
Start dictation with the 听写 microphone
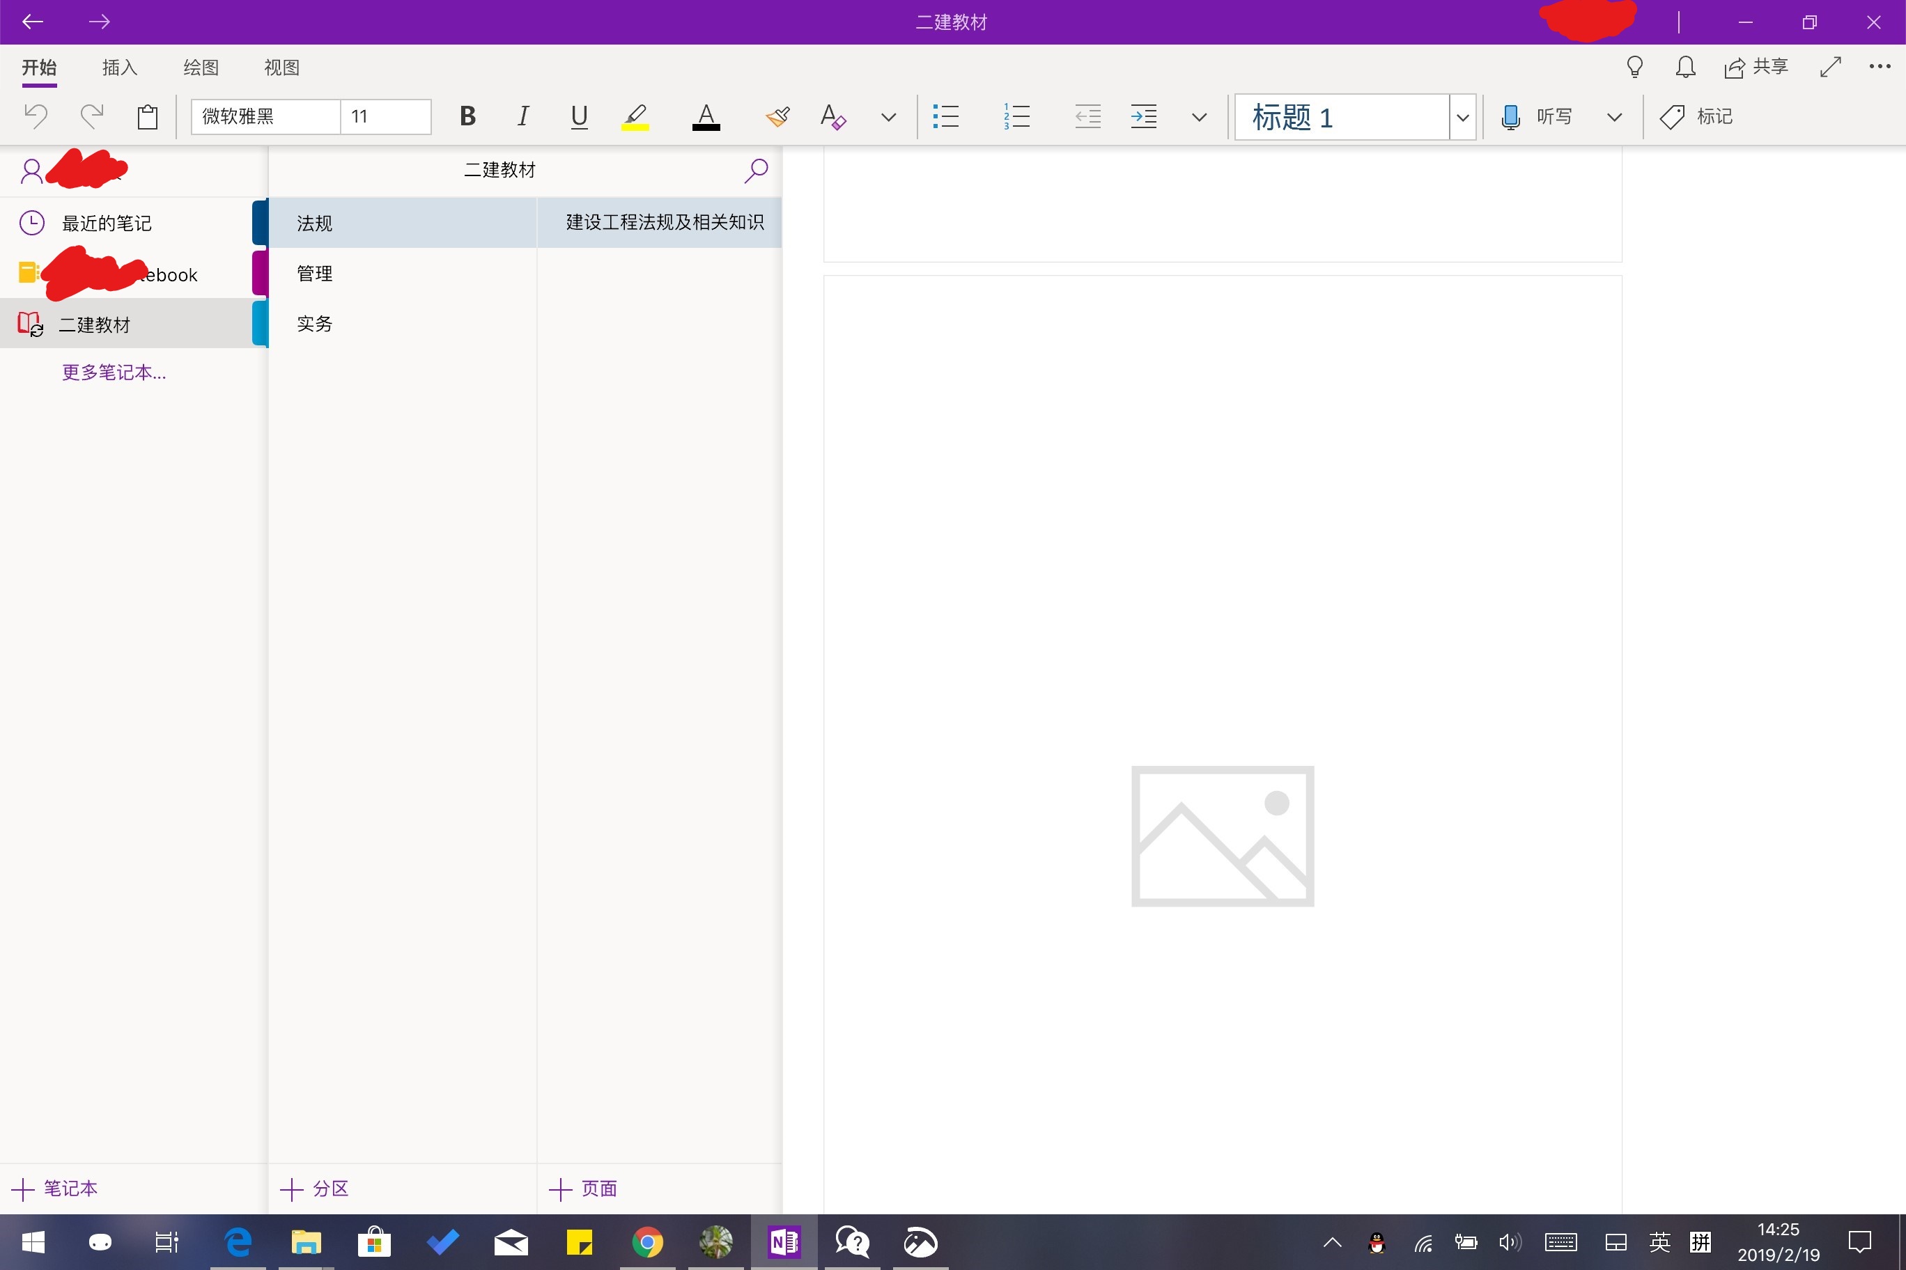pos(1540,117)
